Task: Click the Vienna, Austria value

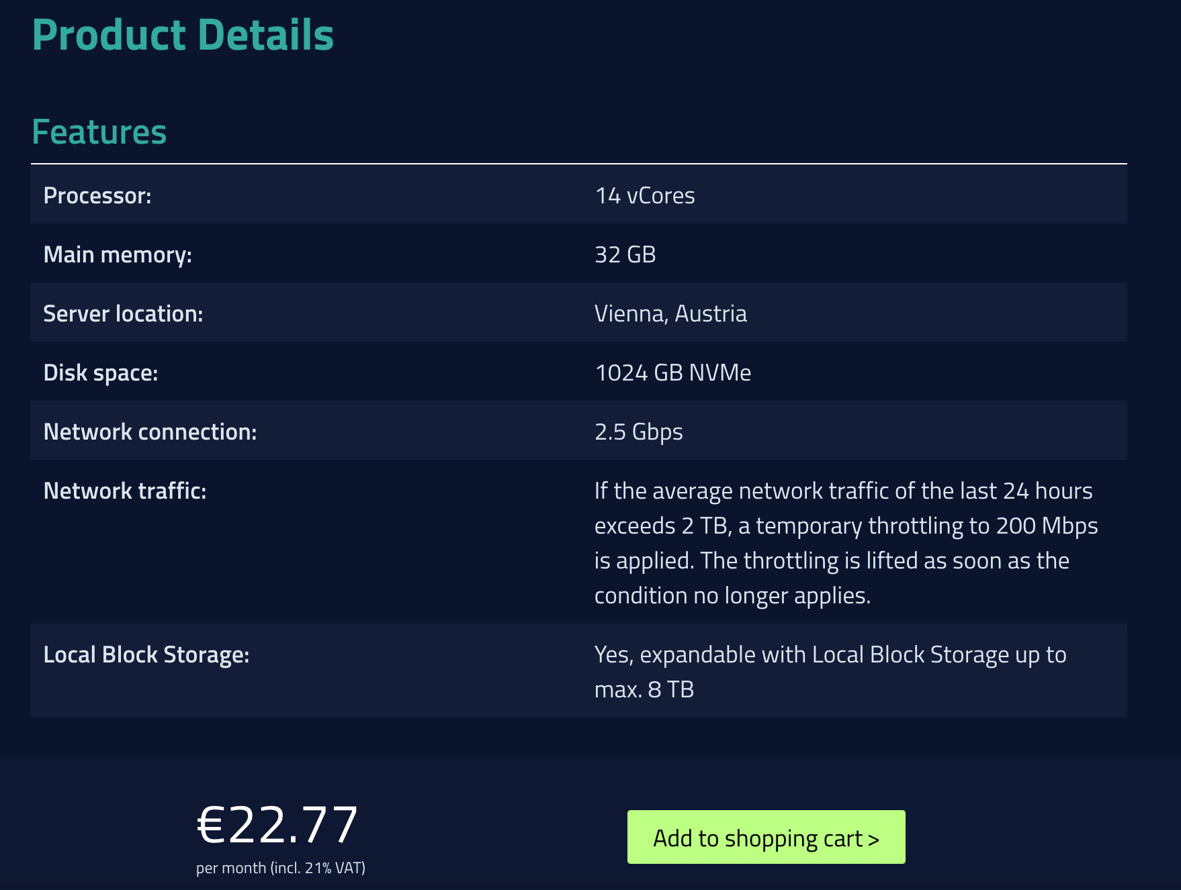Action: click(670, 313)
